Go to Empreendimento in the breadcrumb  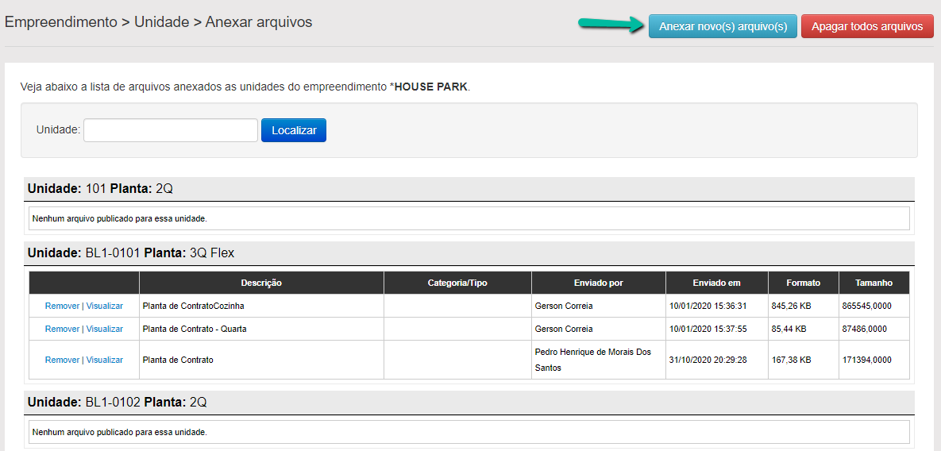click(x=60, y=22)
